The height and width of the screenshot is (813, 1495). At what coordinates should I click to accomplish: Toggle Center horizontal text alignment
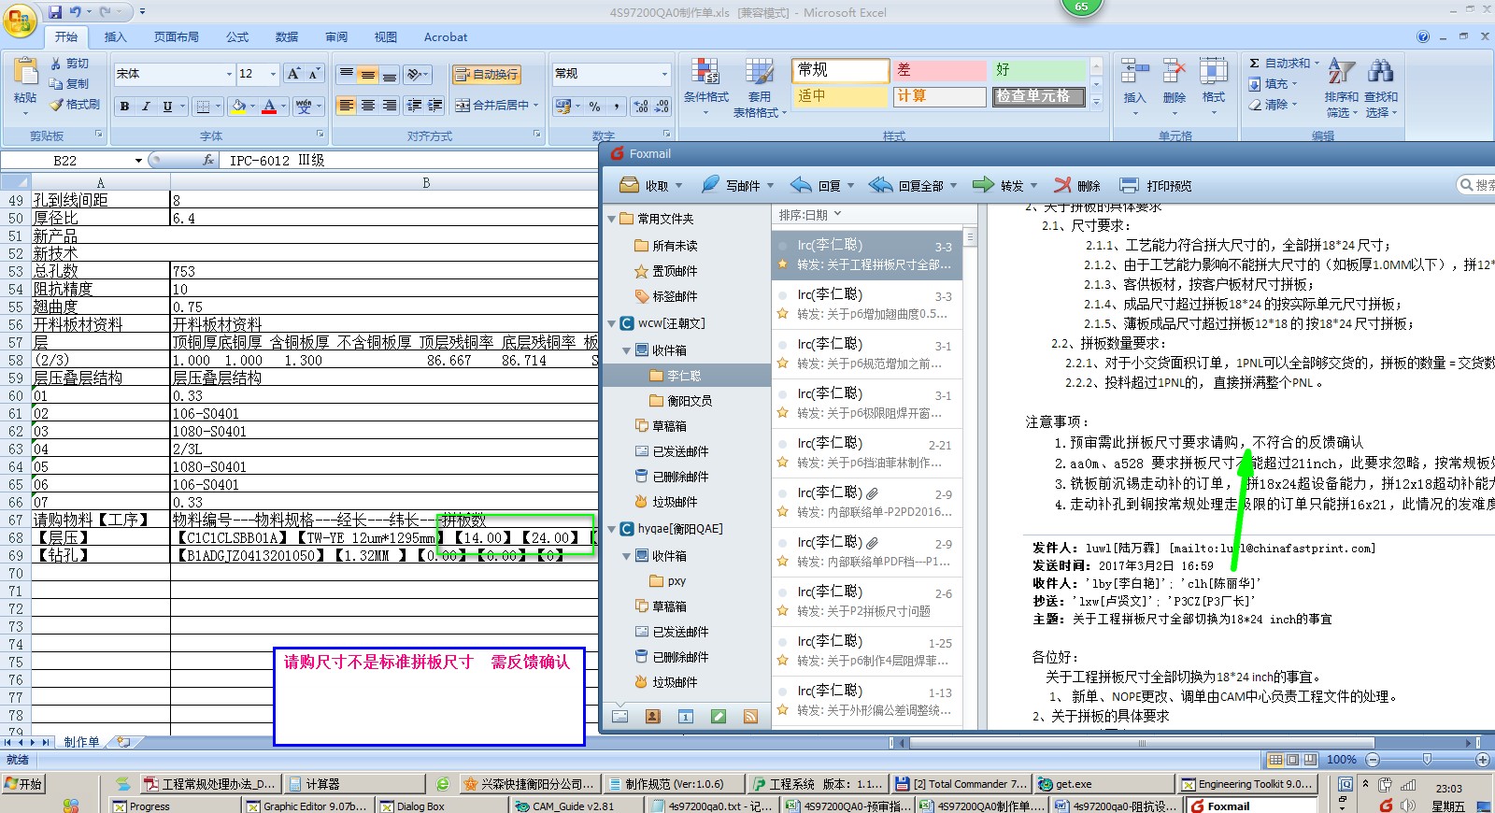pos(368,106)
